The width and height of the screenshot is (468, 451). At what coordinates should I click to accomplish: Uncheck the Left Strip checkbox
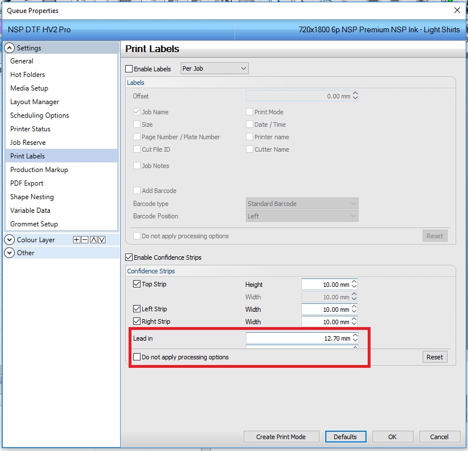coord(137,308)
